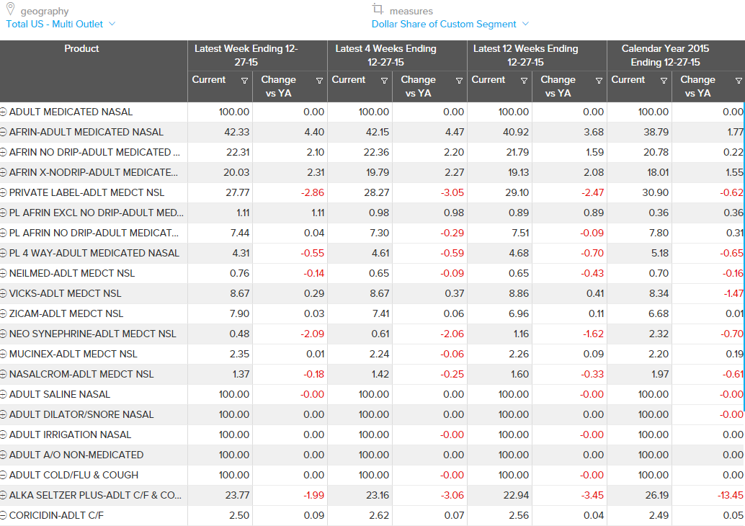Filter Current column for Latest Week

pyautogui.click(x=244, y=81)
